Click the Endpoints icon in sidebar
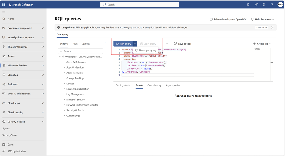285x156 pixels. coord(4,84)
